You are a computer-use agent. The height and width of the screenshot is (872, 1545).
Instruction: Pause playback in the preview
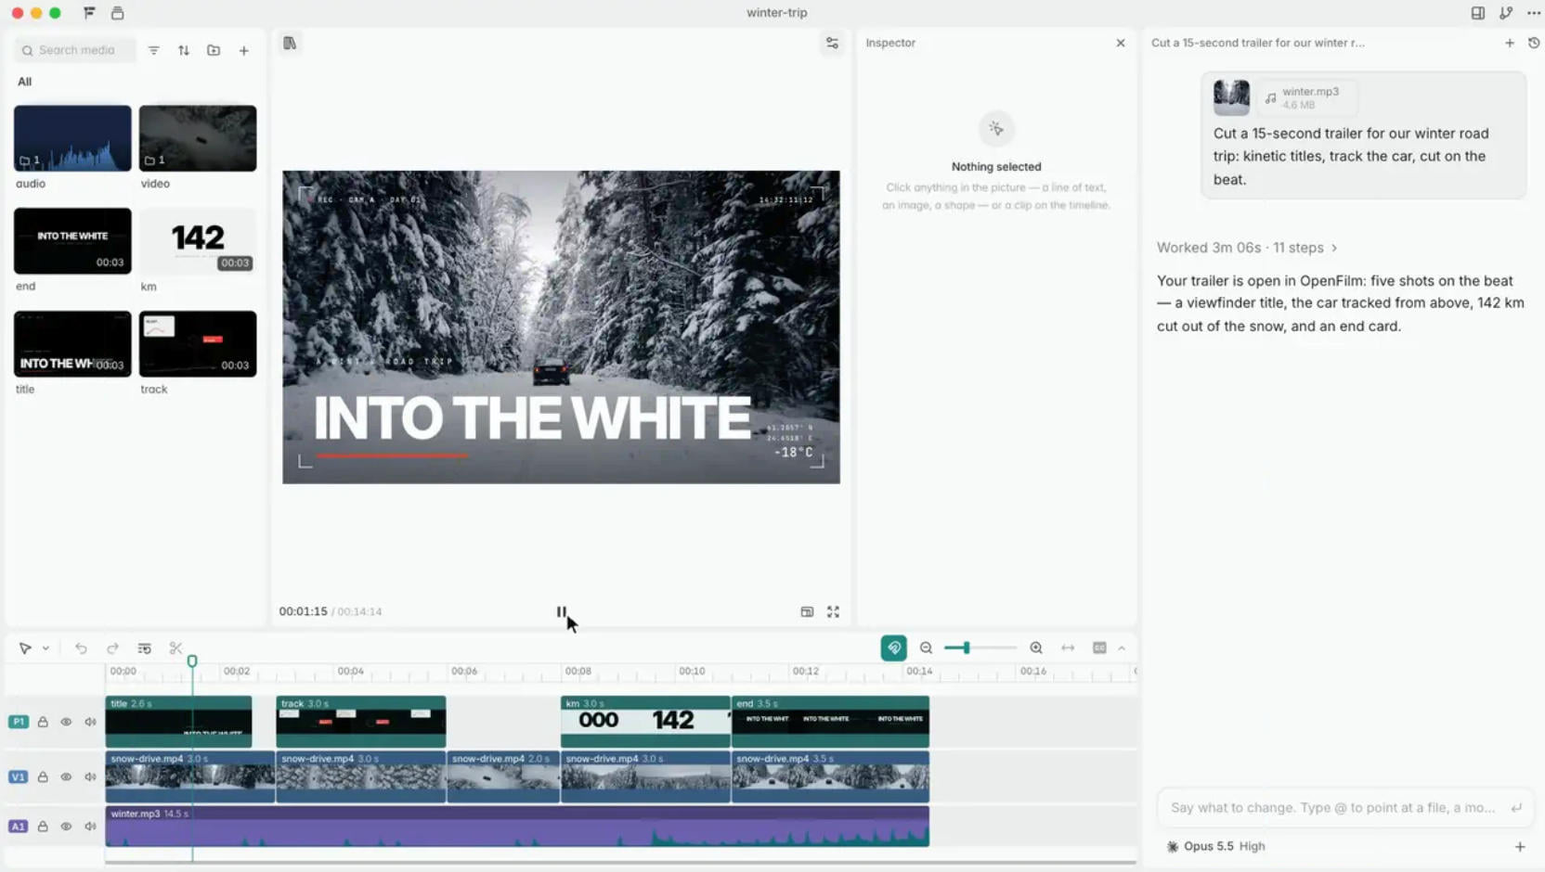[561, 612]
